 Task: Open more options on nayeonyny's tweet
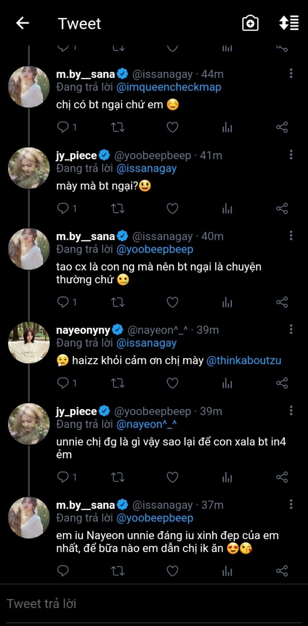(291, 329)
